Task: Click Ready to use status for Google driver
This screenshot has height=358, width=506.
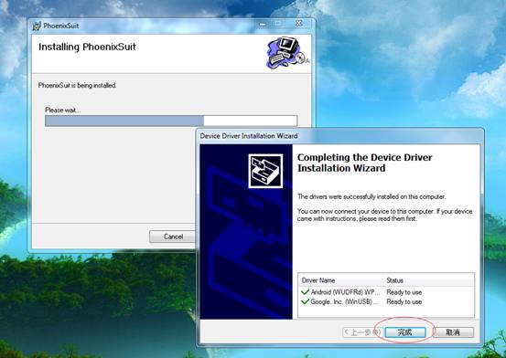Action: pyautogui.click(x=404, y=302)
